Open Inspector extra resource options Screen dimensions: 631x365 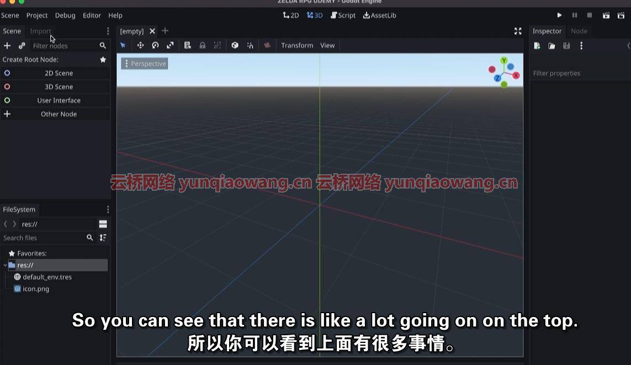tap(581, 46)
